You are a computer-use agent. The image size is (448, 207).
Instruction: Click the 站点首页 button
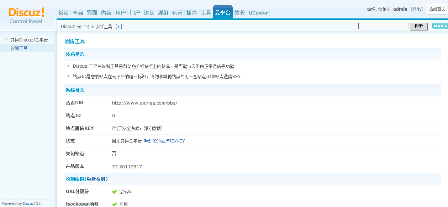pyautogui.click(x=437, y=9)
